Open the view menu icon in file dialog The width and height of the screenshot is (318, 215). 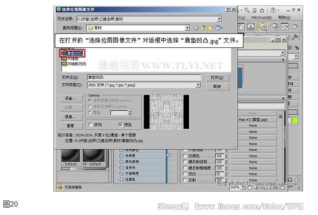point(219,28)
